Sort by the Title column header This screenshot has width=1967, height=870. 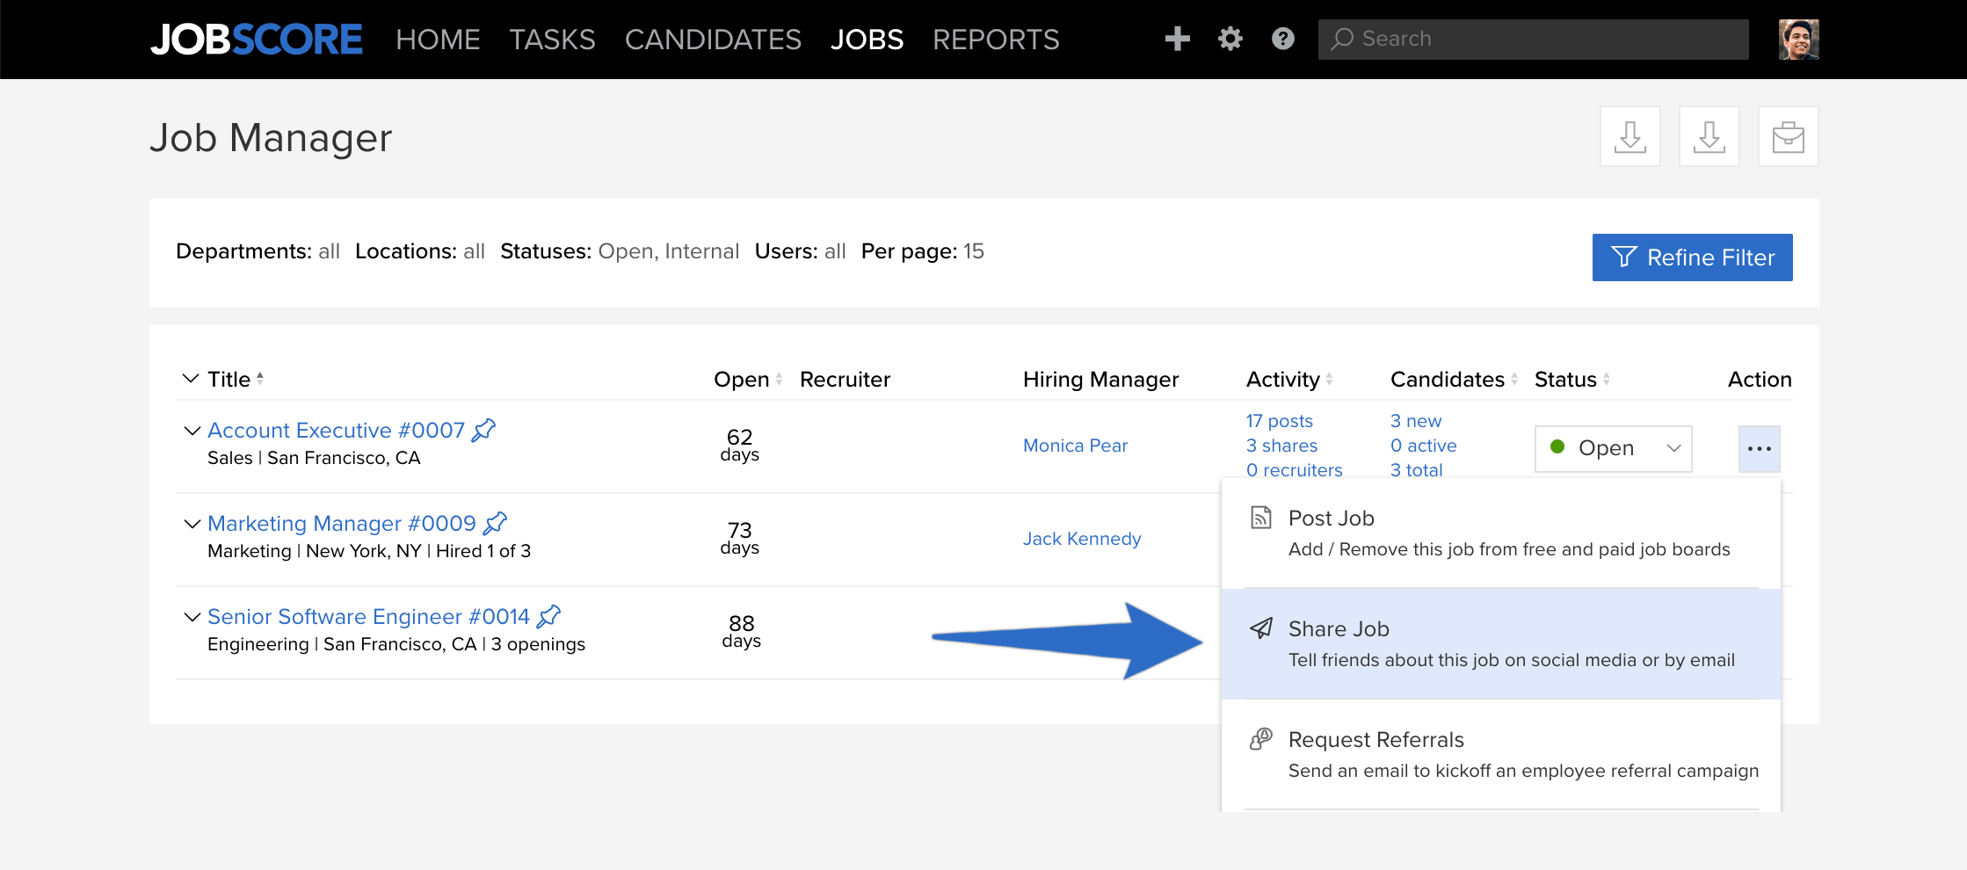236,379
